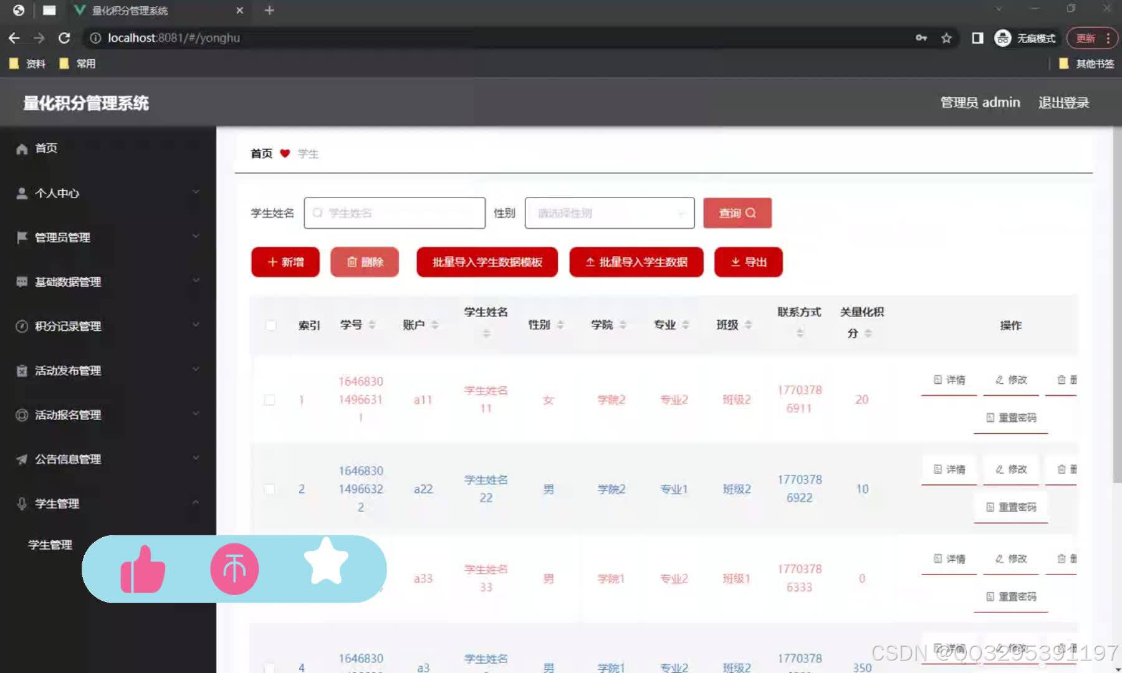The width and height of the screenshot is (1122, 673).
Task: Select the 学生管理 submenu item
Action: click(50, 545)
